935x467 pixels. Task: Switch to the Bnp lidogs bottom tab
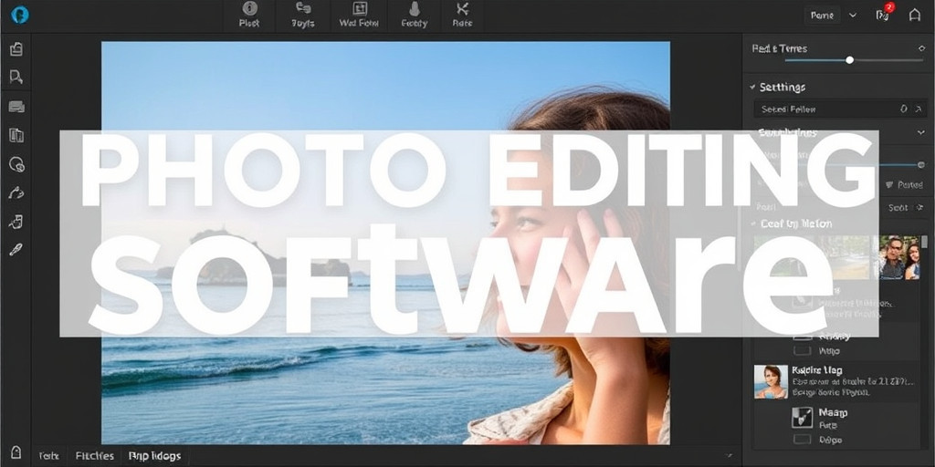coord(154,455)
